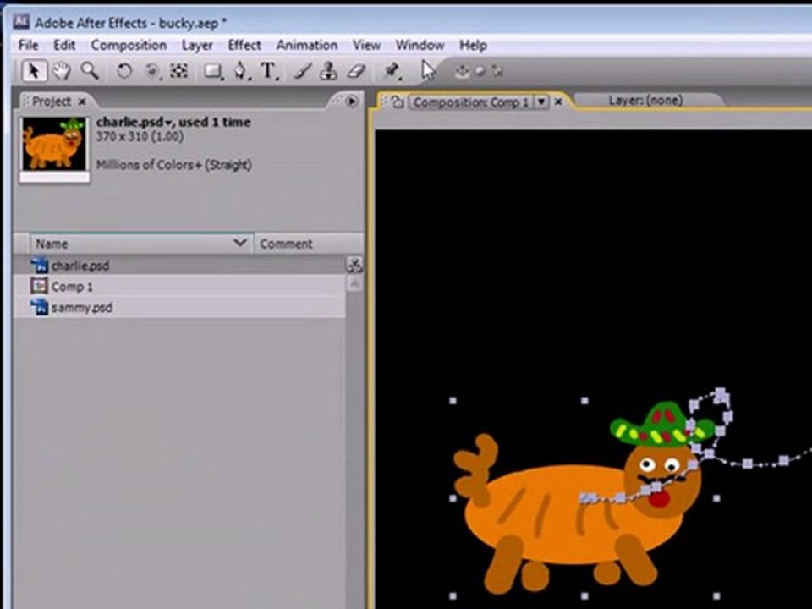Select the Orbit Camera tool

tap(151, 71)
